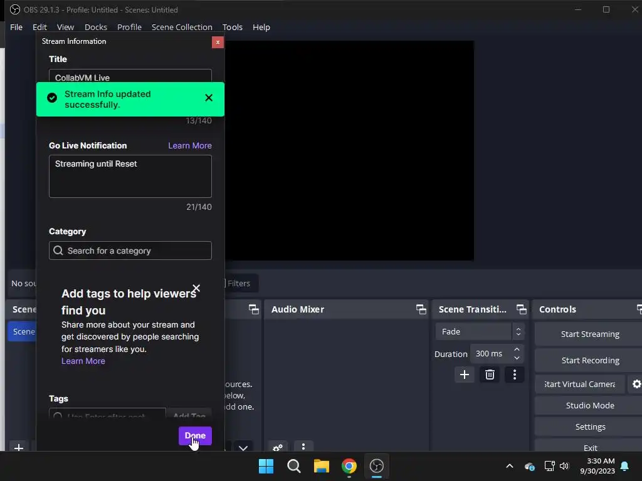Undock the Audio Mixer panel

pyautogui.click(x=421, y=309)
